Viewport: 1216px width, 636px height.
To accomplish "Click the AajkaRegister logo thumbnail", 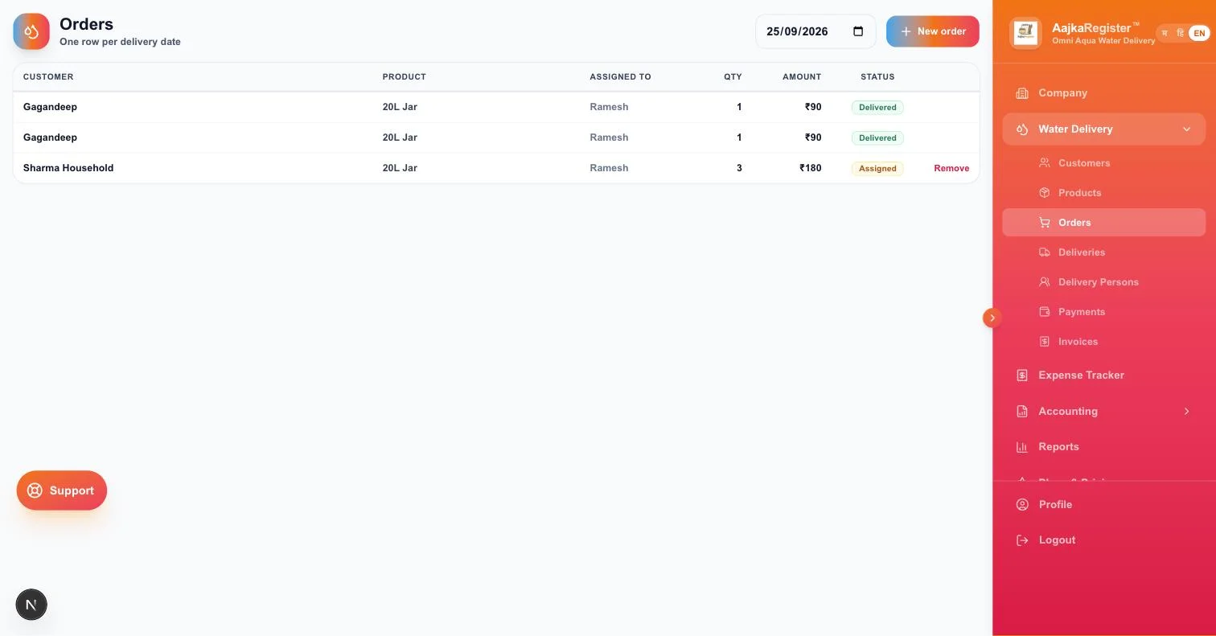I will (x=1025, y=33).
